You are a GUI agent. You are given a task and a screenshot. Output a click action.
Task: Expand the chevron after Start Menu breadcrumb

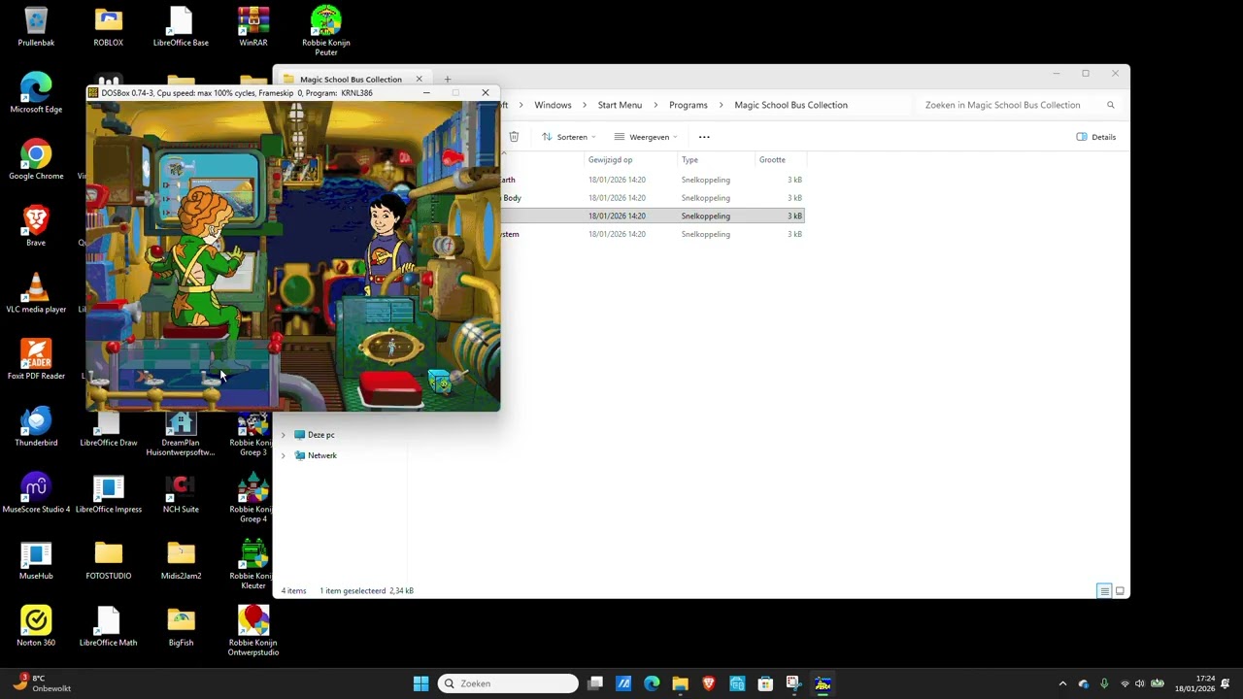655,105
